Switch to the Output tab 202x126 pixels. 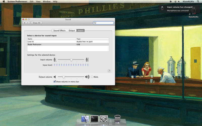coord(72,30)
